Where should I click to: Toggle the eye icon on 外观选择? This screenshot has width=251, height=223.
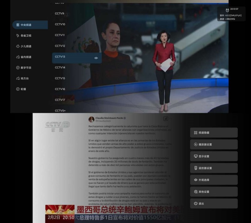coord(195,180)
